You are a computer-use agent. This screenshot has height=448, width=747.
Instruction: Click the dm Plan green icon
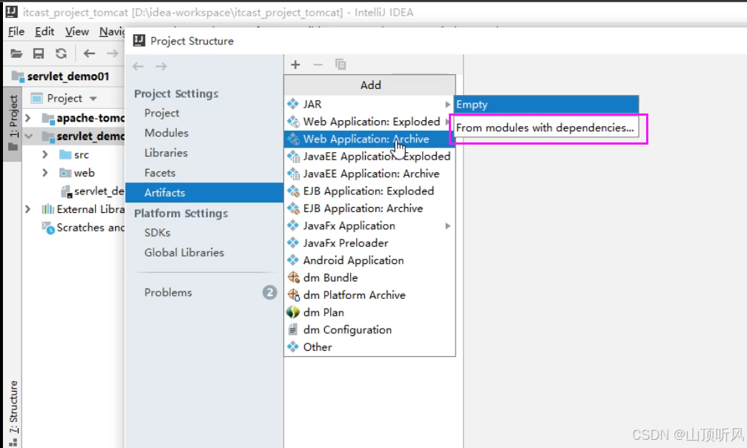click(x=293, y=312)
